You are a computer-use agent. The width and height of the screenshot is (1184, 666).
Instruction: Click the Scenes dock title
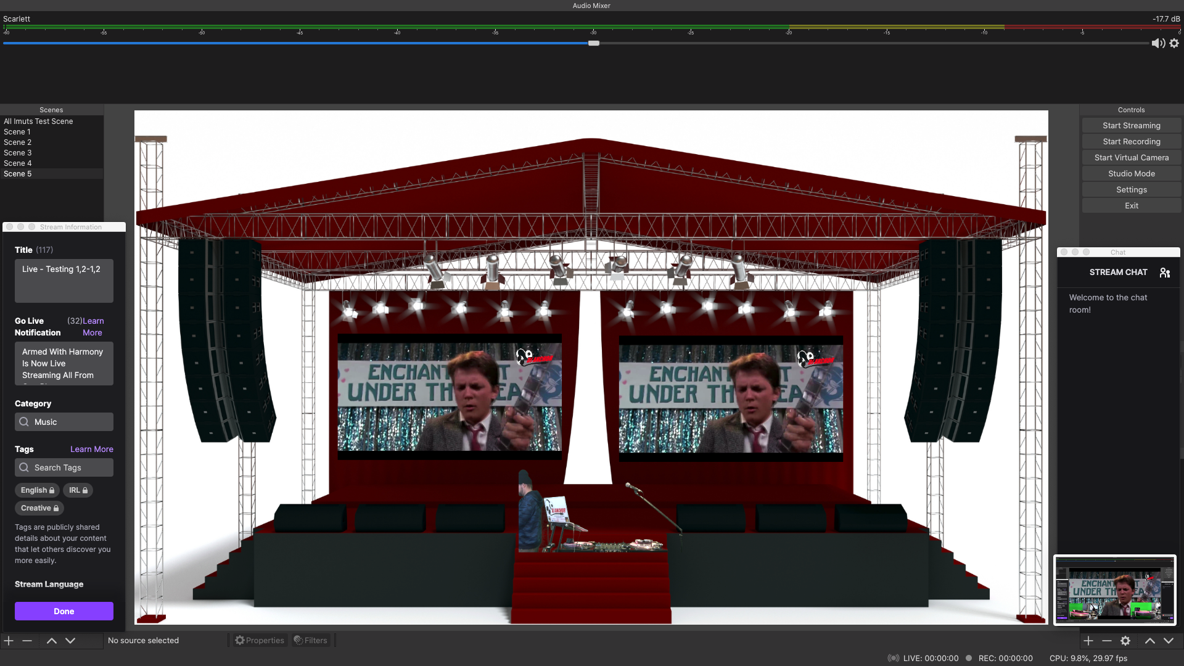tap(51, 110)
